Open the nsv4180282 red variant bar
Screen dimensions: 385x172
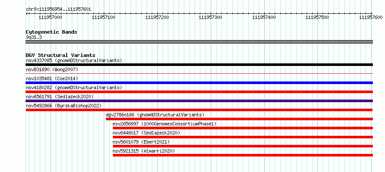[x=199, y=92]
